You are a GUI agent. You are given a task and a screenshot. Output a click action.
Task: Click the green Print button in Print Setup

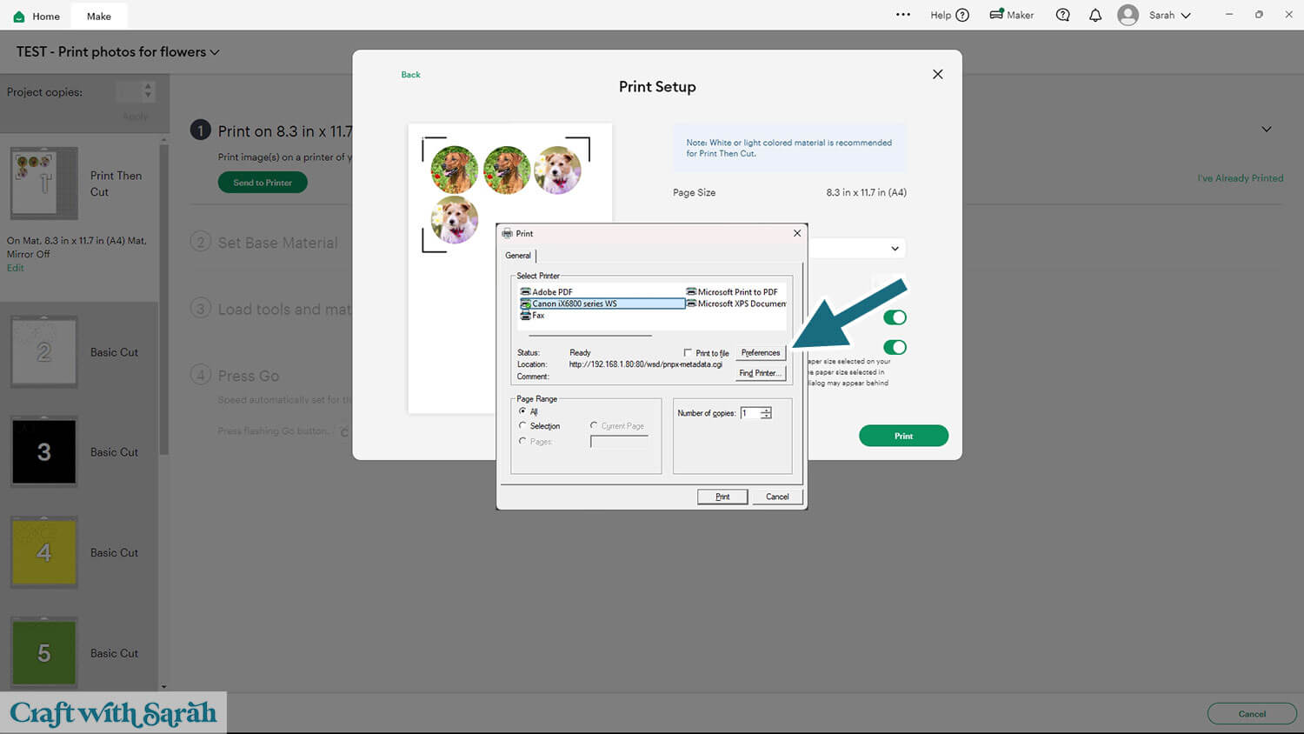point(903,436)
